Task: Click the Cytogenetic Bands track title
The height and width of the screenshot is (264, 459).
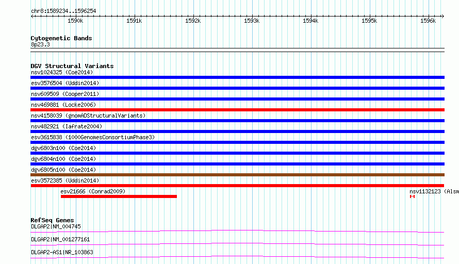Action: pos(61,38)
